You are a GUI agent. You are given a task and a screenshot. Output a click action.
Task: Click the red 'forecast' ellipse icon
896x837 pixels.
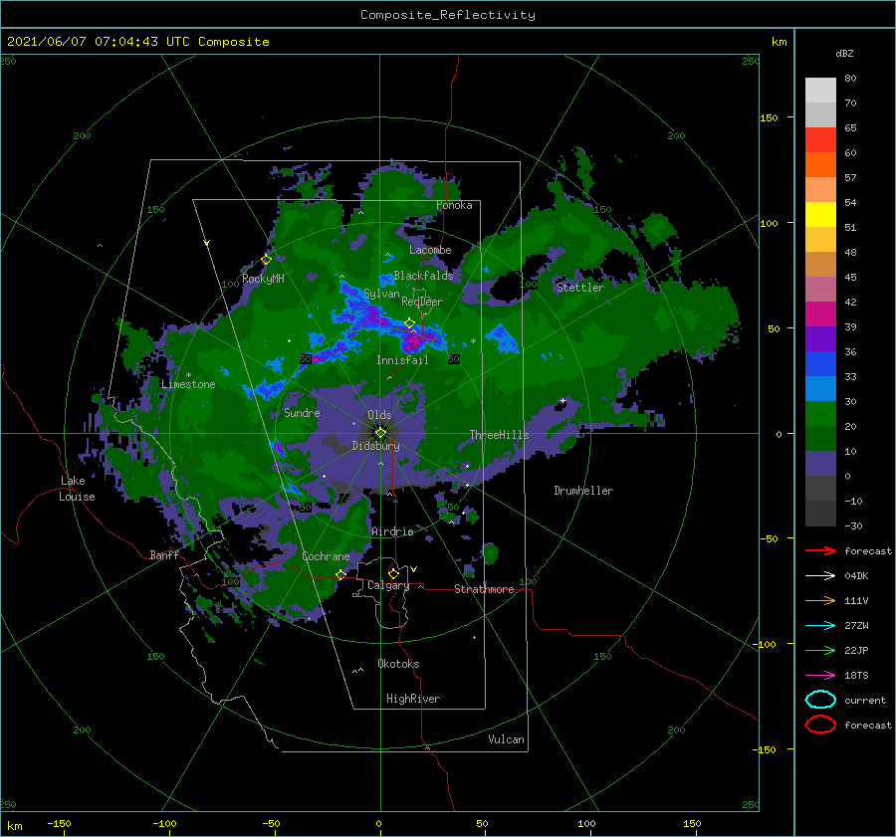pyautogui.click(x=820, y=725)
